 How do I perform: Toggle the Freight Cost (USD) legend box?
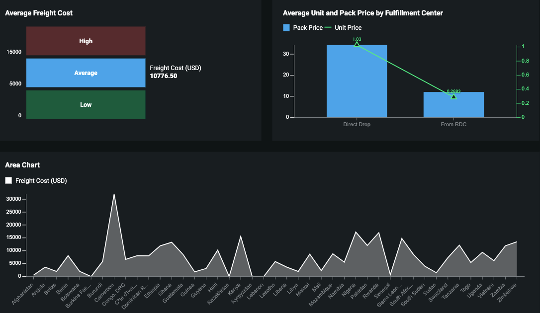(8, 181)
